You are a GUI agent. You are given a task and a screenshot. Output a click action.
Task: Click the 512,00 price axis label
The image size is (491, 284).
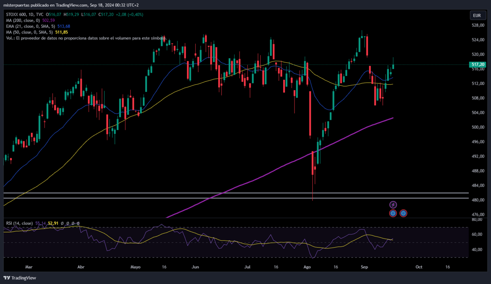(478, 84)
